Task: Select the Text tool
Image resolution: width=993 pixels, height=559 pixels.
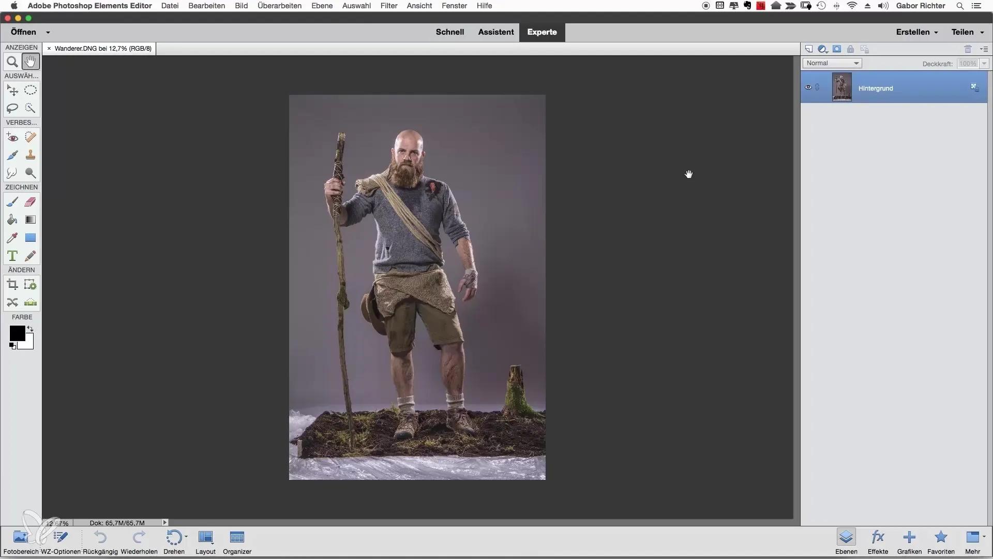Action: pyautogui.click(x=12, y=256)
